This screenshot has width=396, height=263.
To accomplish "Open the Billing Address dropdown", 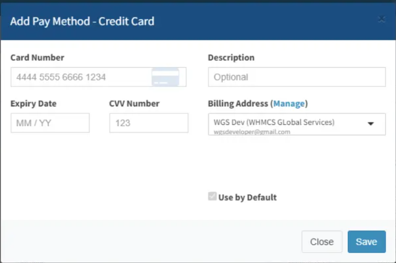I will 297,124.
